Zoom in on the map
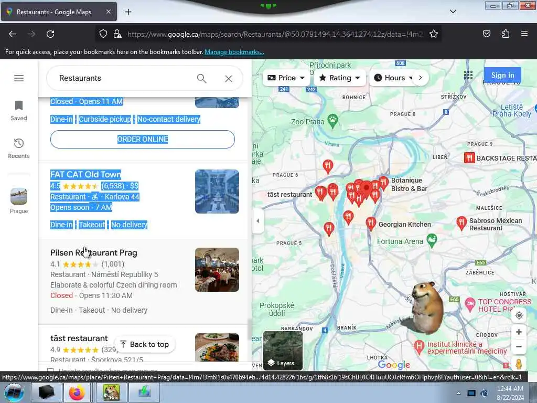Image resolution: width=537 pixels, height=403 pixels. (x=519, y=332)
